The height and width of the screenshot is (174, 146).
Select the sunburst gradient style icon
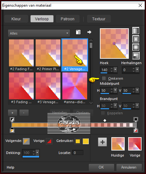[136, 47]
